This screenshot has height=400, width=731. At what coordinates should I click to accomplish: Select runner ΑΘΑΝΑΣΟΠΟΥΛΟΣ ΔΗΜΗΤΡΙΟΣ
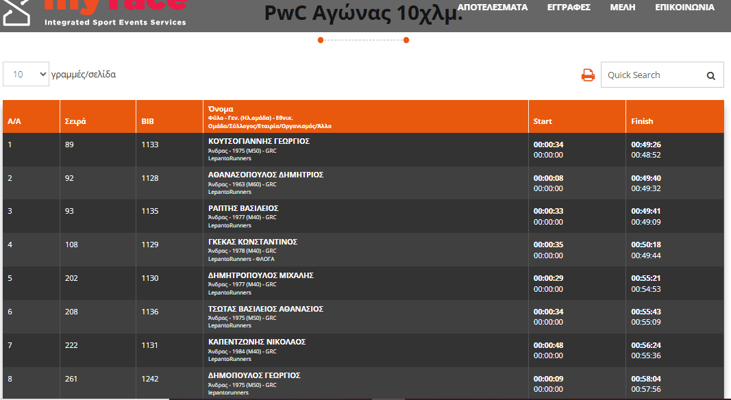(266, 175)
